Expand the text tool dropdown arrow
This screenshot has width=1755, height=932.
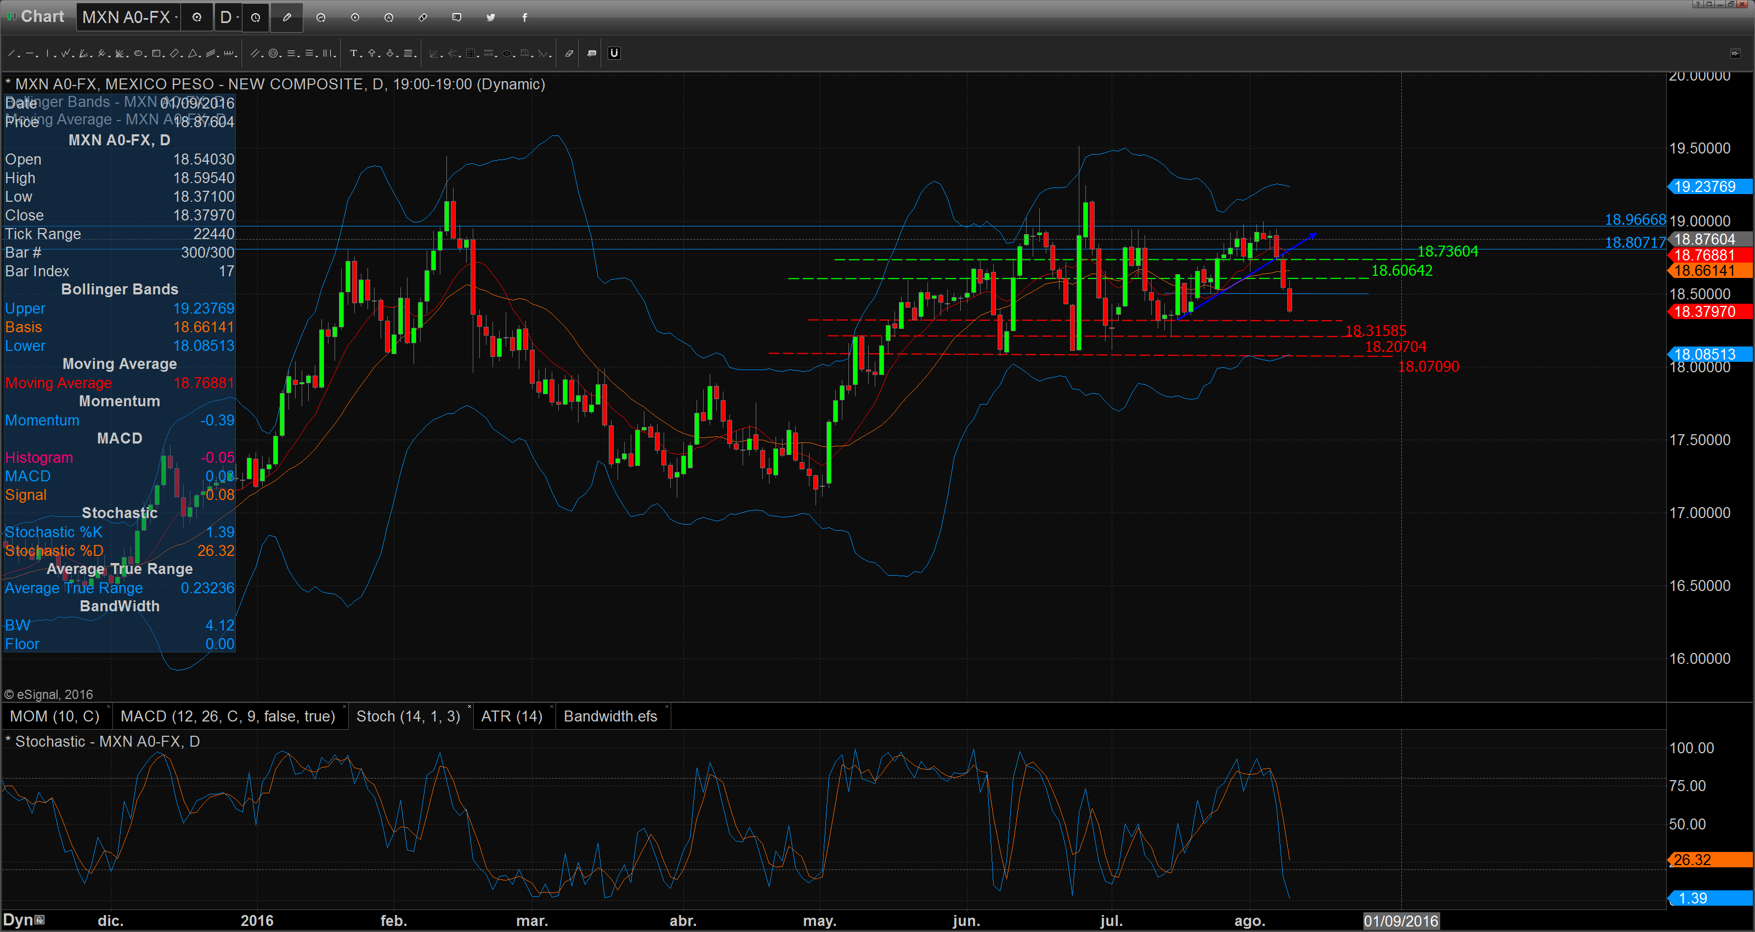[x=361, y=56]
